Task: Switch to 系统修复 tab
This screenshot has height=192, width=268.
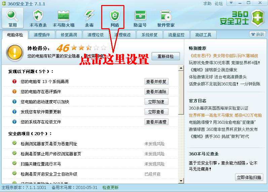Action: (149, 35)
